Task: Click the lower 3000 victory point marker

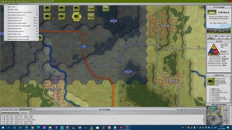Action: tap(128, 72)
